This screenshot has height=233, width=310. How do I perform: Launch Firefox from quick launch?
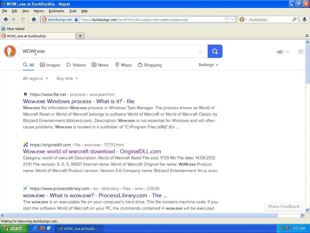(42, 228)
